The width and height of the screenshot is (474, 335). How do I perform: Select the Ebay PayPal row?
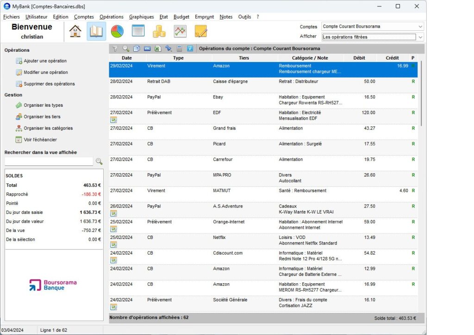pyautogui.click(x=263, y=101)
